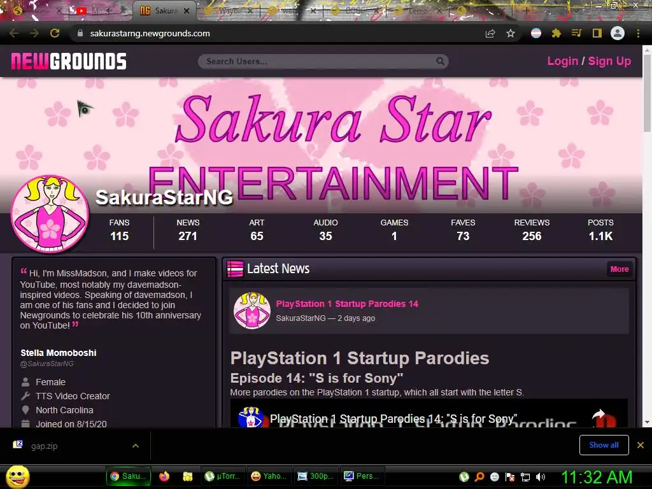The image size is (652, 489).
Task: Click the address bar URL
Action: pos(150,33)
